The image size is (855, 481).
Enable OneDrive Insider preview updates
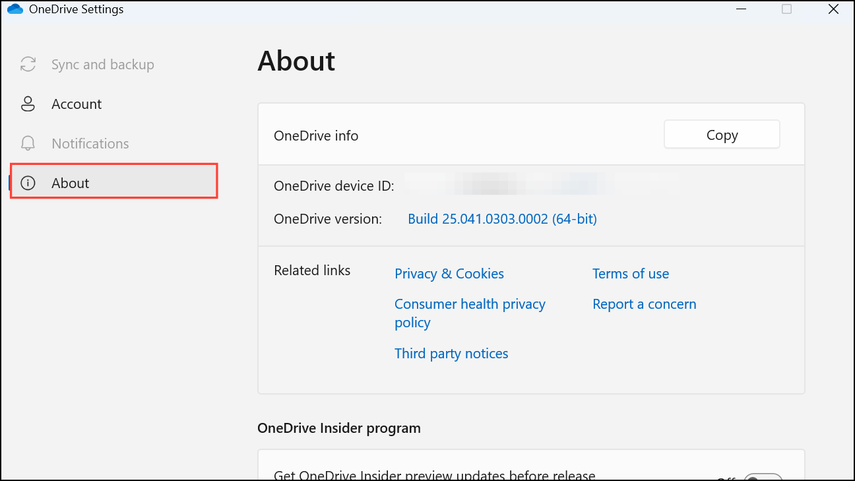point(763,476)
